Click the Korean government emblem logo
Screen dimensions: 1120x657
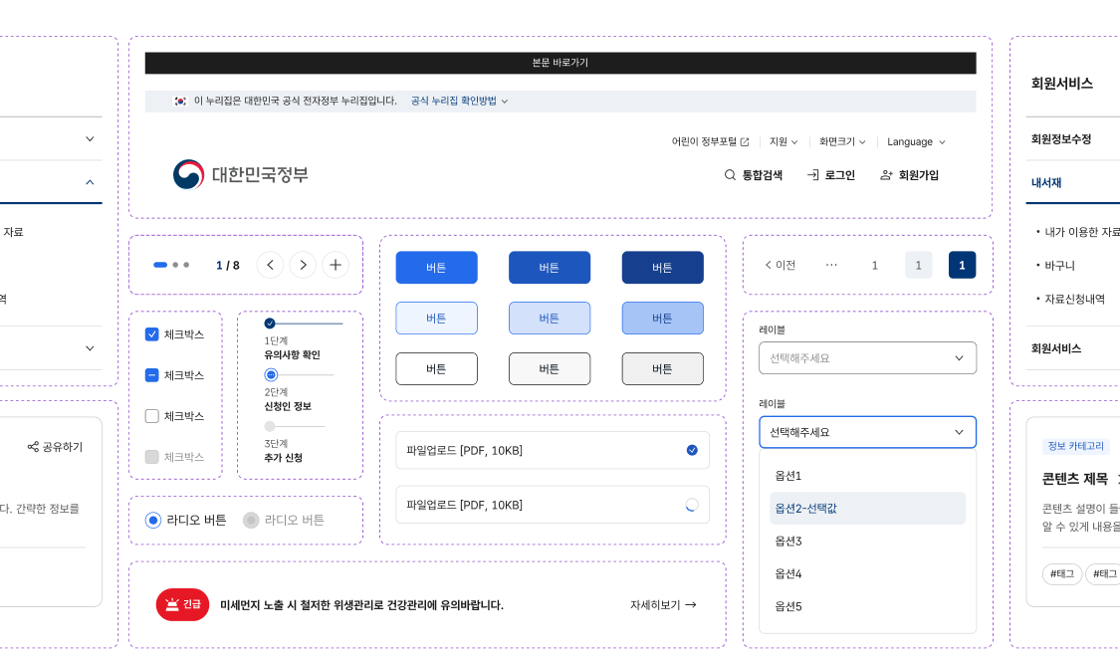click(188, 174)
